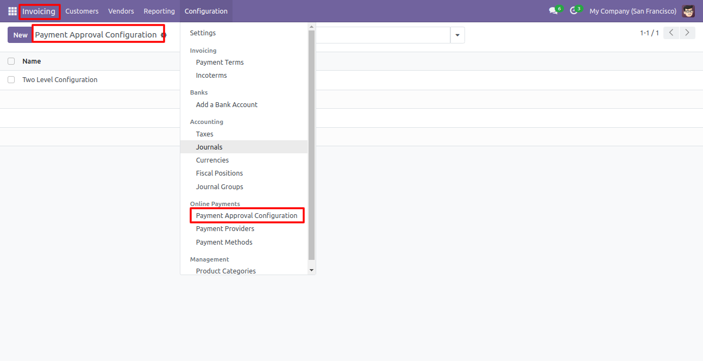Select all records header checkbox
The height and width of the screenshot is (361, 703).
click(11, 61)
